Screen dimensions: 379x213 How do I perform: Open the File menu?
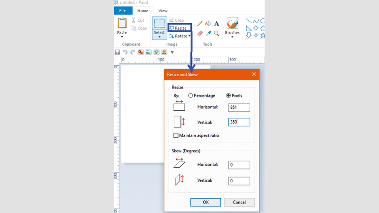pos(123,10)
